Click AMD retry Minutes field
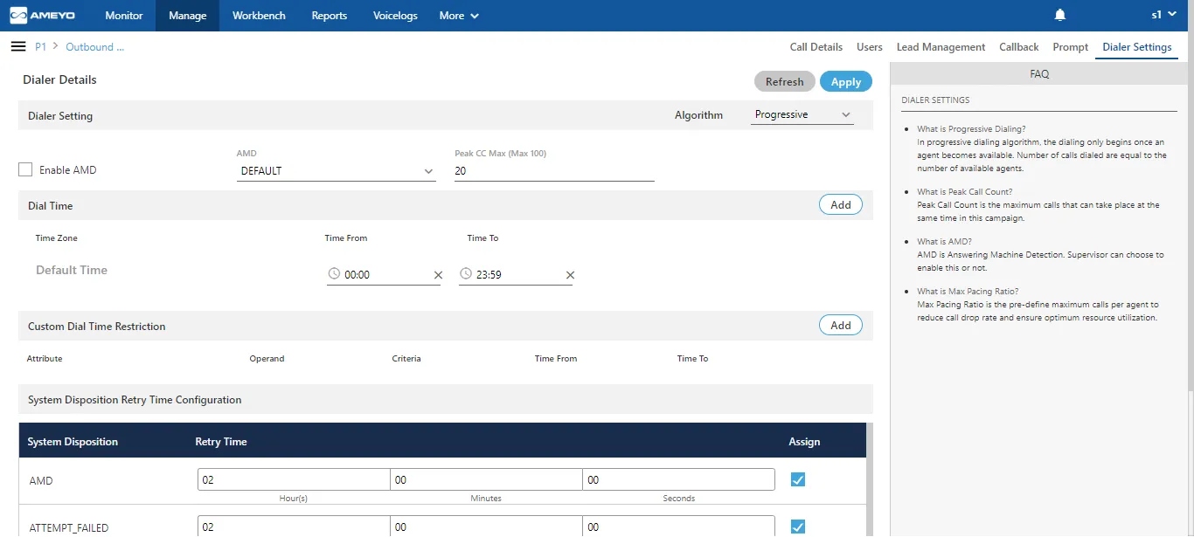1194x537 pixels. pyautogui.click(x=486, y=479)
